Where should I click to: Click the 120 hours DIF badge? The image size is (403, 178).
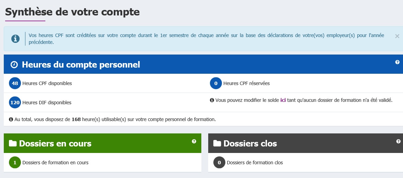point(15,102)
